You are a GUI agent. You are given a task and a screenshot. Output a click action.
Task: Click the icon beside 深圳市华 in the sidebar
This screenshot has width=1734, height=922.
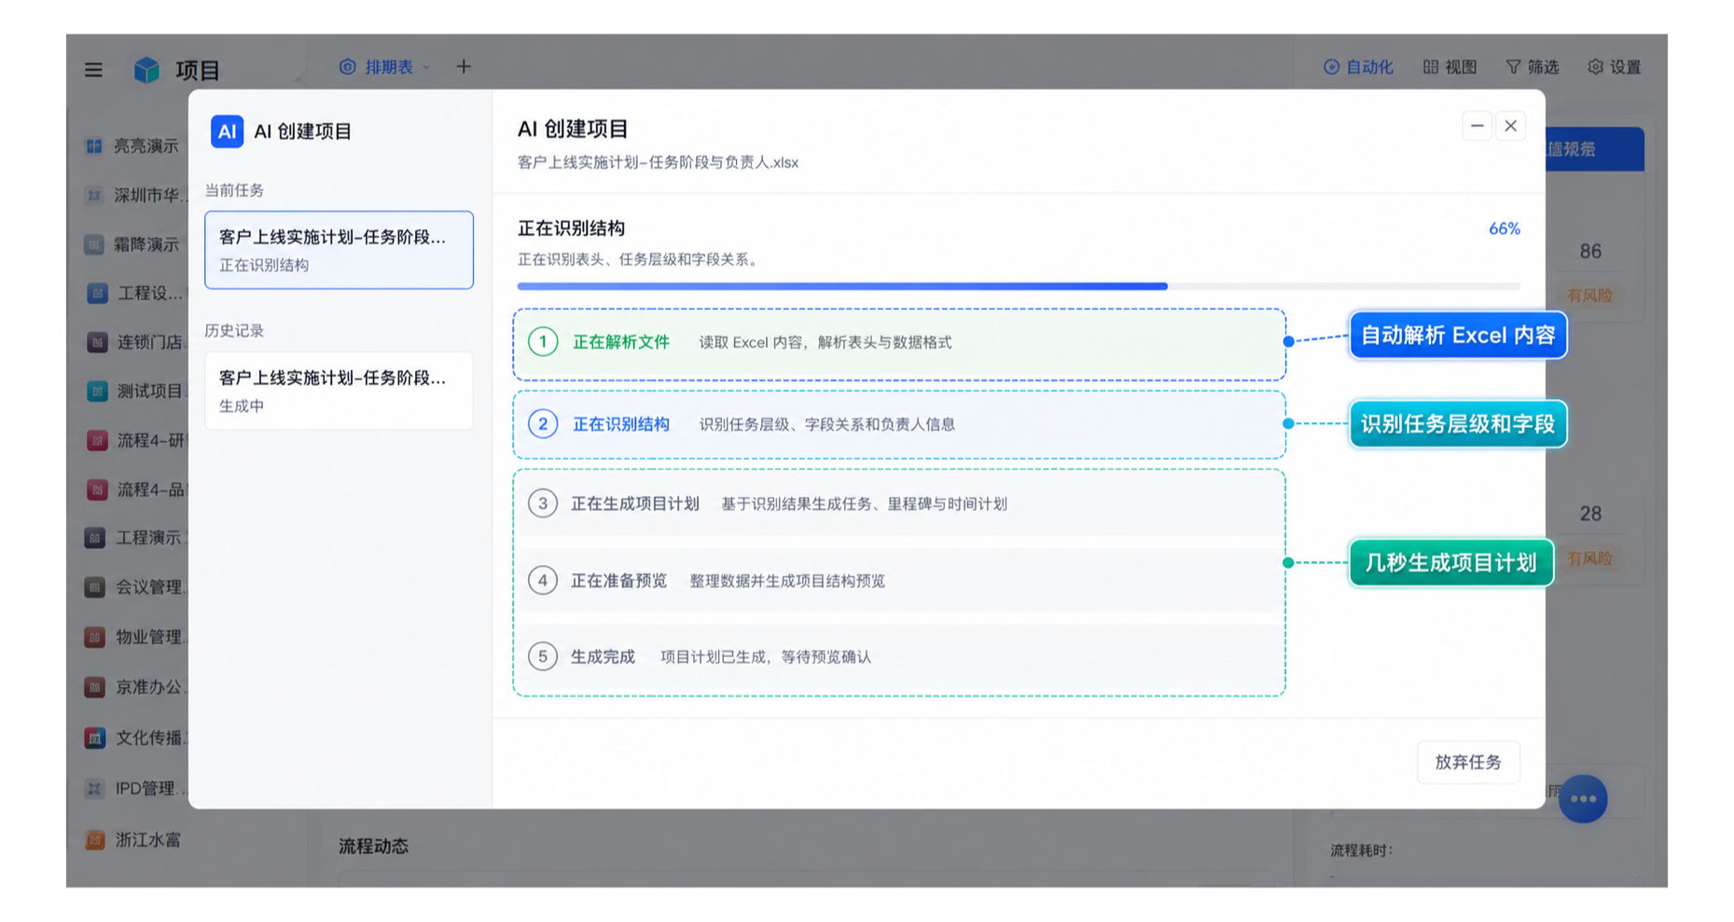click(94, 196)
